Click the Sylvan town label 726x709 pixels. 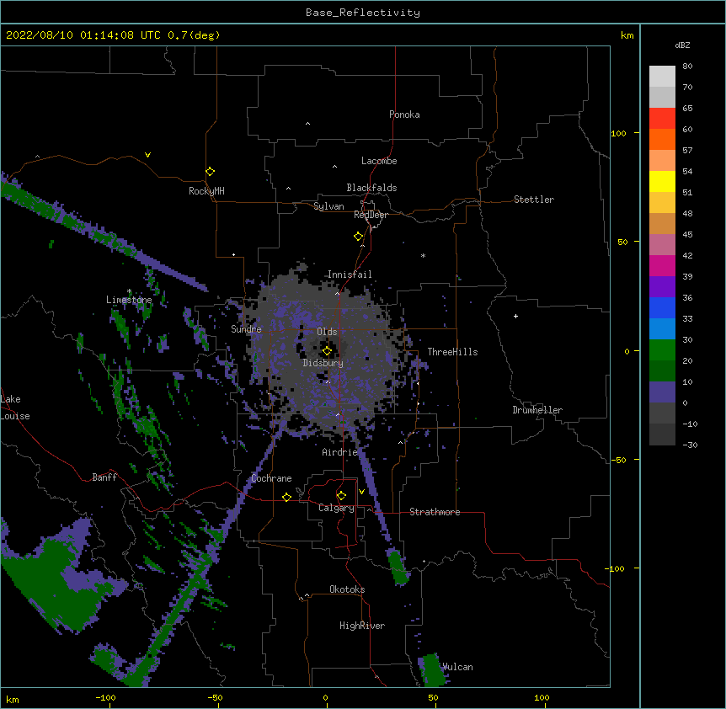click(x=328, y=206)
